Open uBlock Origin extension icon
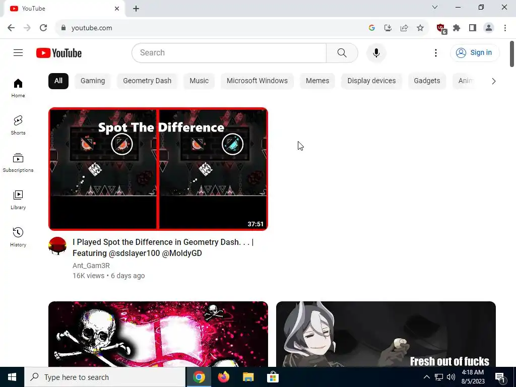Viewport: 516px width, 387px height. point(441,28)
